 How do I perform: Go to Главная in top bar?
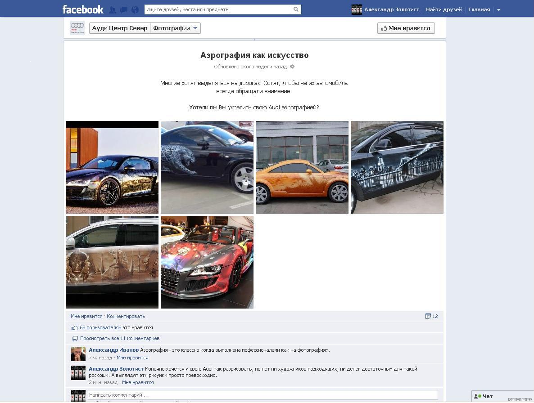point(479,9)
